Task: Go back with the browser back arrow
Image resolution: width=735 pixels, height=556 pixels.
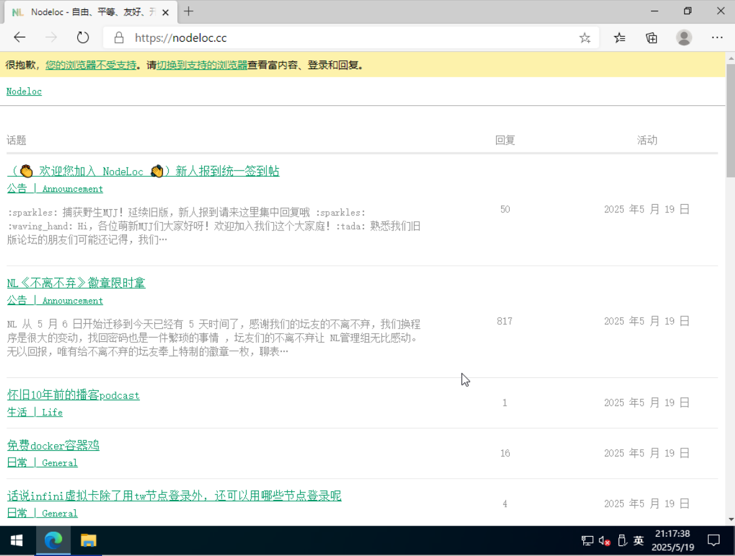Action: point(20,37)
